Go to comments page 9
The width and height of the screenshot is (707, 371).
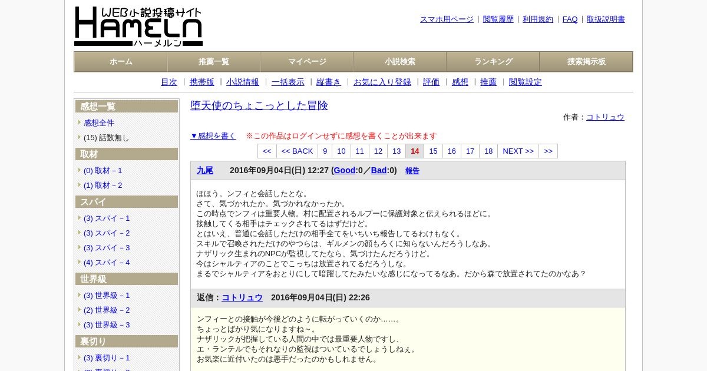325,151
